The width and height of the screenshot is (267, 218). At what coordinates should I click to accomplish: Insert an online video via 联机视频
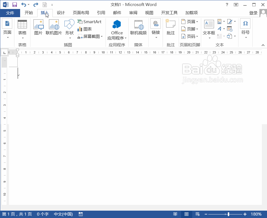[x=138, y=27]
